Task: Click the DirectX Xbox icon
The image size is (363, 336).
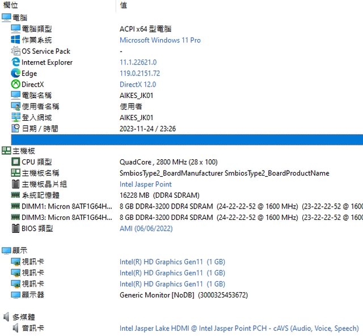Action: click(16, 84)
